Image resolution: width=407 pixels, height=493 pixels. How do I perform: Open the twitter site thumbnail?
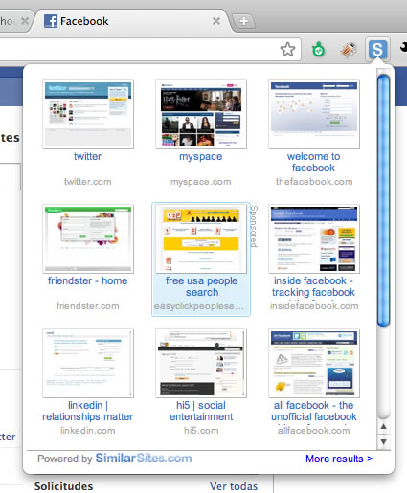88,114
